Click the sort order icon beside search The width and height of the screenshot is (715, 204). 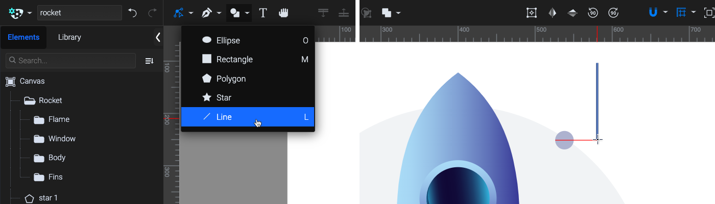point(149,61)
